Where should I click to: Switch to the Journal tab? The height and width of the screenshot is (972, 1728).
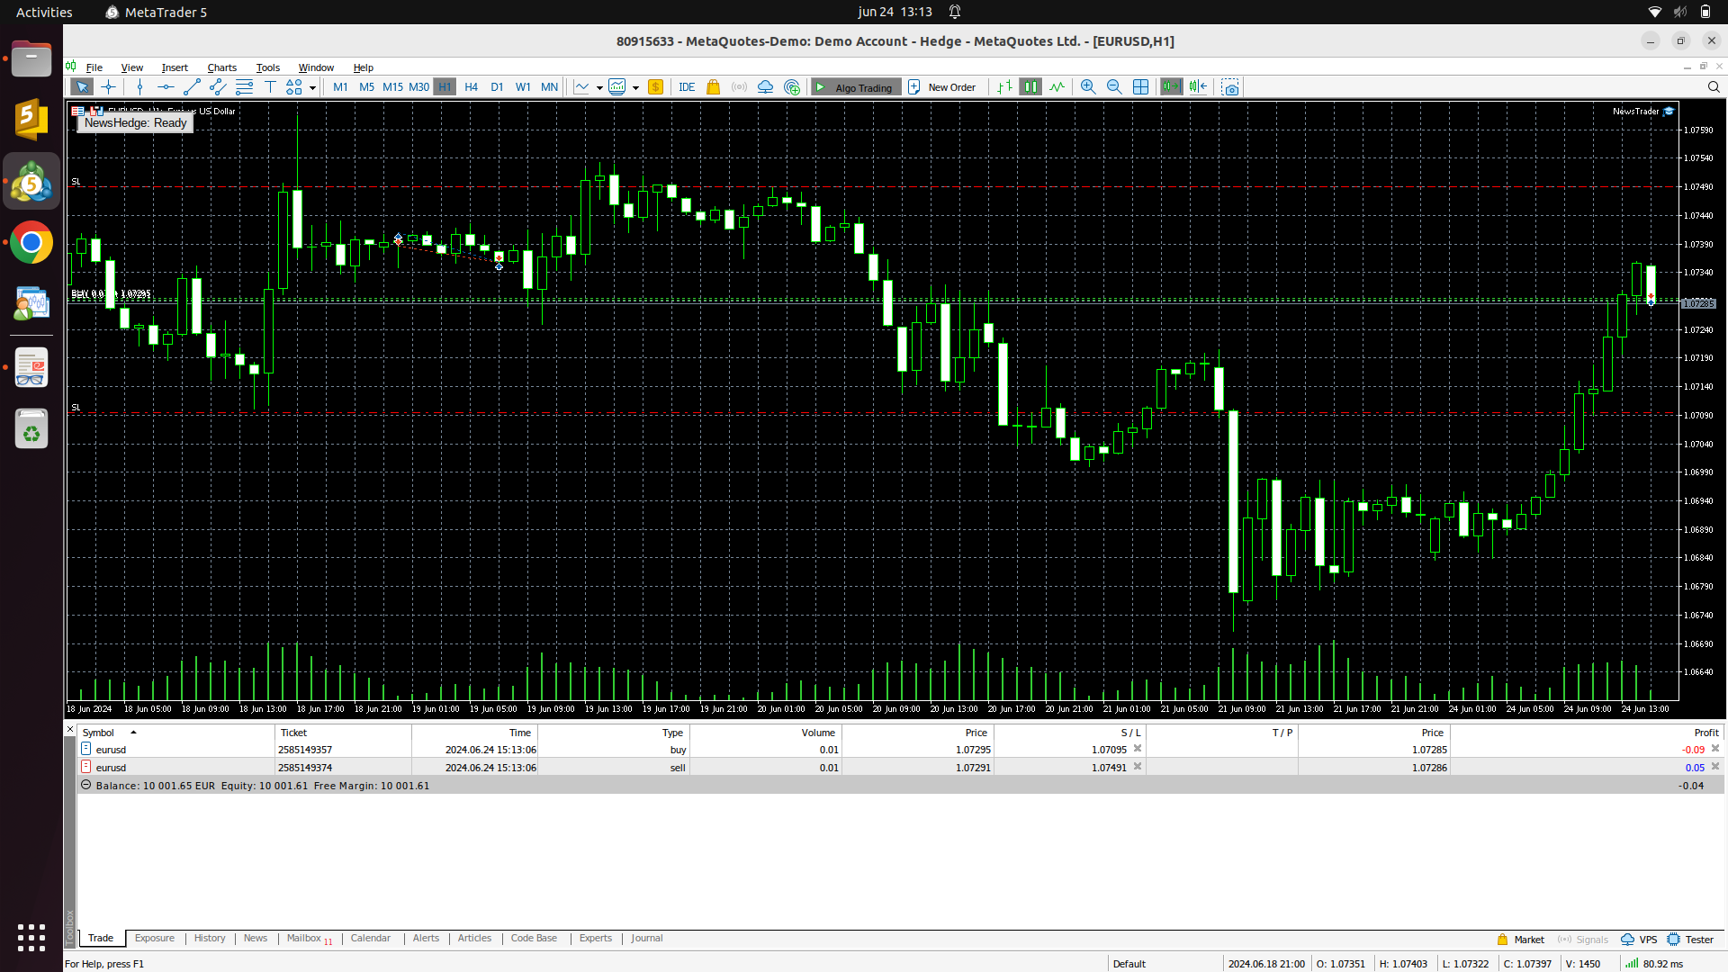[x=646, y=938]
